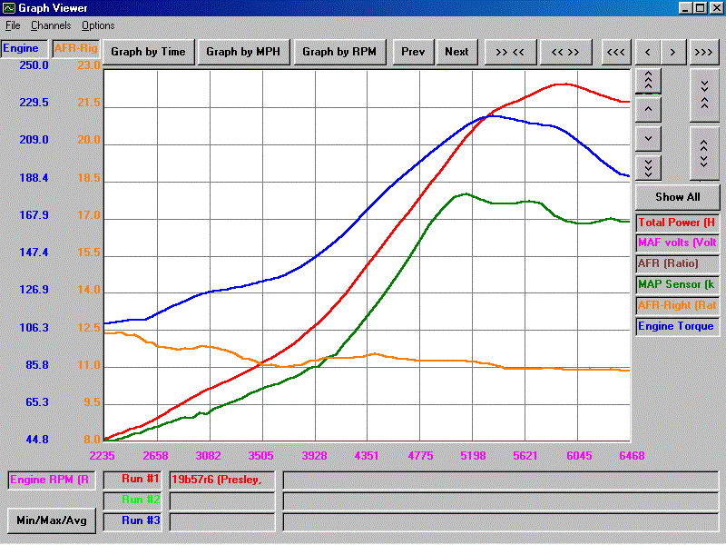Click the x-axis value 6468

click(x=632, y=456)
